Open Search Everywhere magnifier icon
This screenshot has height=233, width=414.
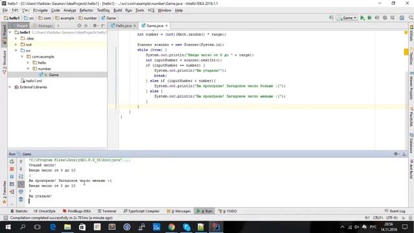click(x=411, y=17)
